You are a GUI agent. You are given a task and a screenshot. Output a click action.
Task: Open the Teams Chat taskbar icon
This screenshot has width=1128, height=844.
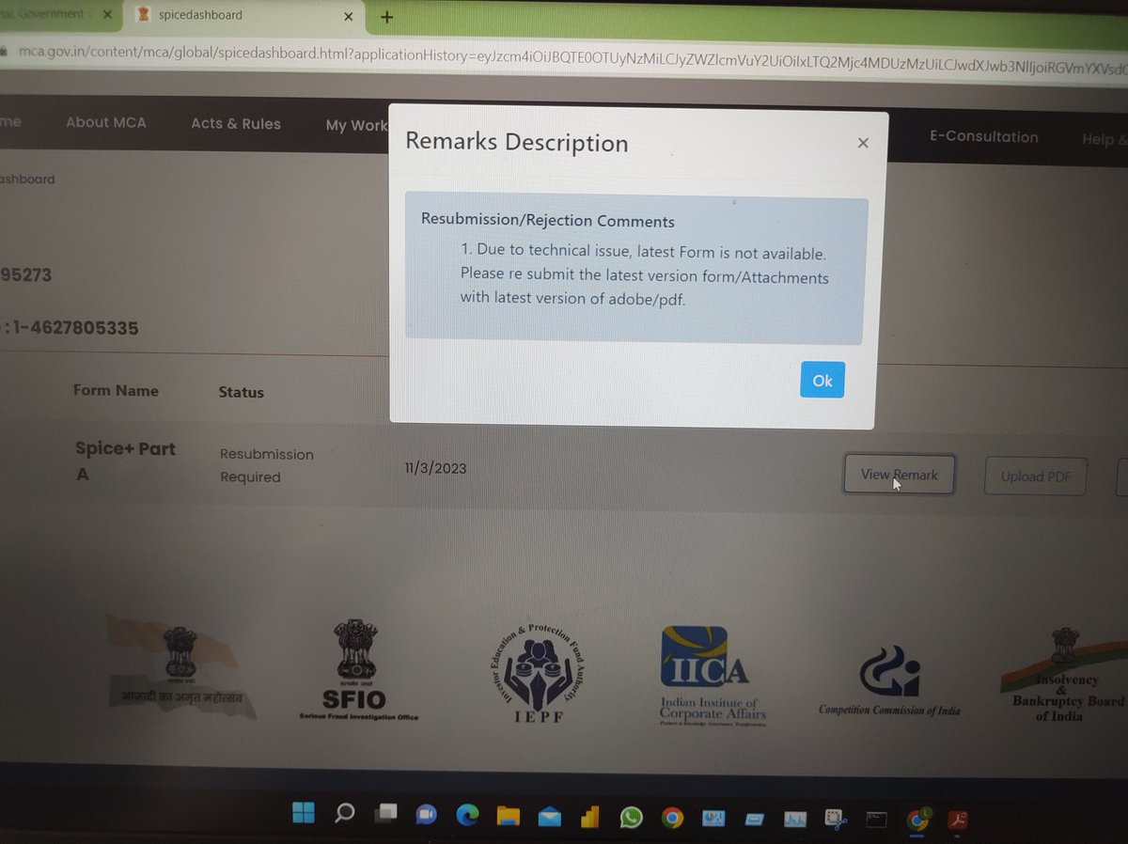point(427,815)
